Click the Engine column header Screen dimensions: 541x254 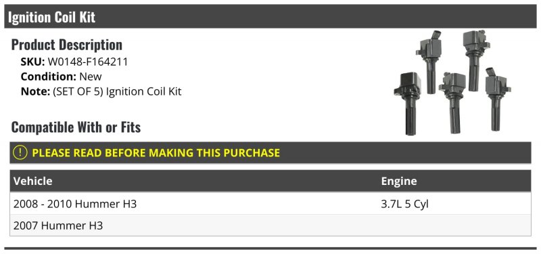(x=399, y=181)
